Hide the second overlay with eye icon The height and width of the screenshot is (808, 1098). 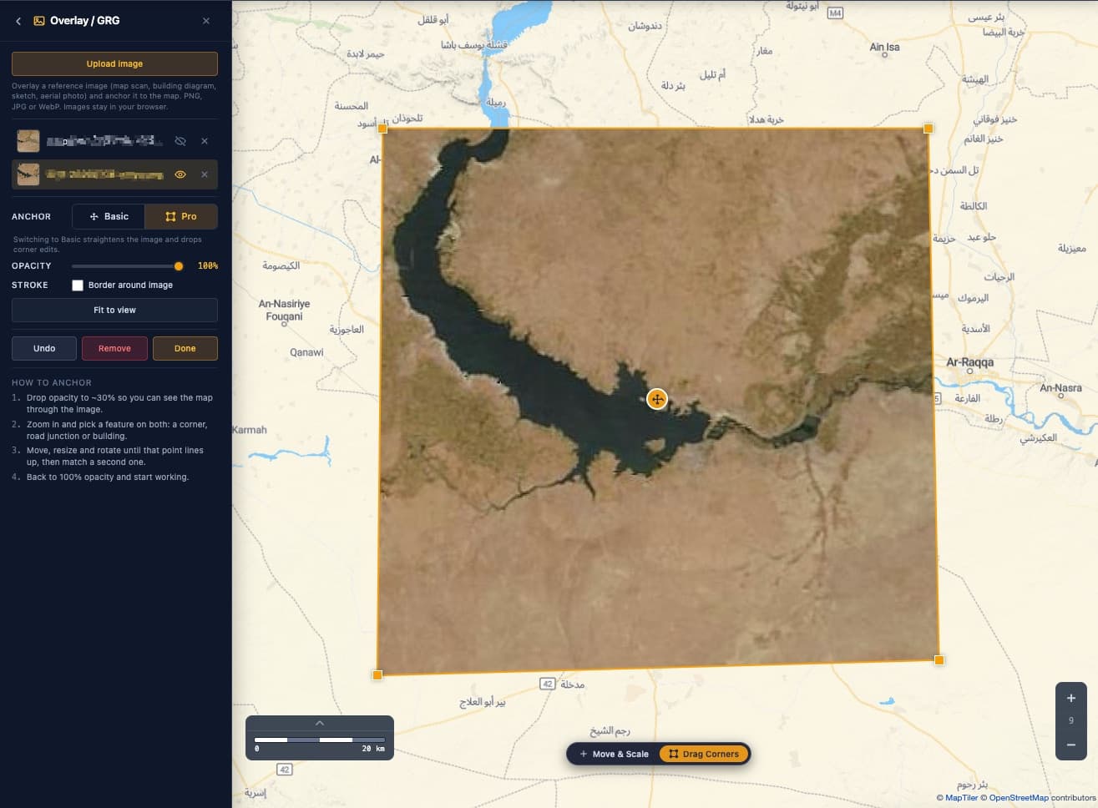(x=180, y=174)
